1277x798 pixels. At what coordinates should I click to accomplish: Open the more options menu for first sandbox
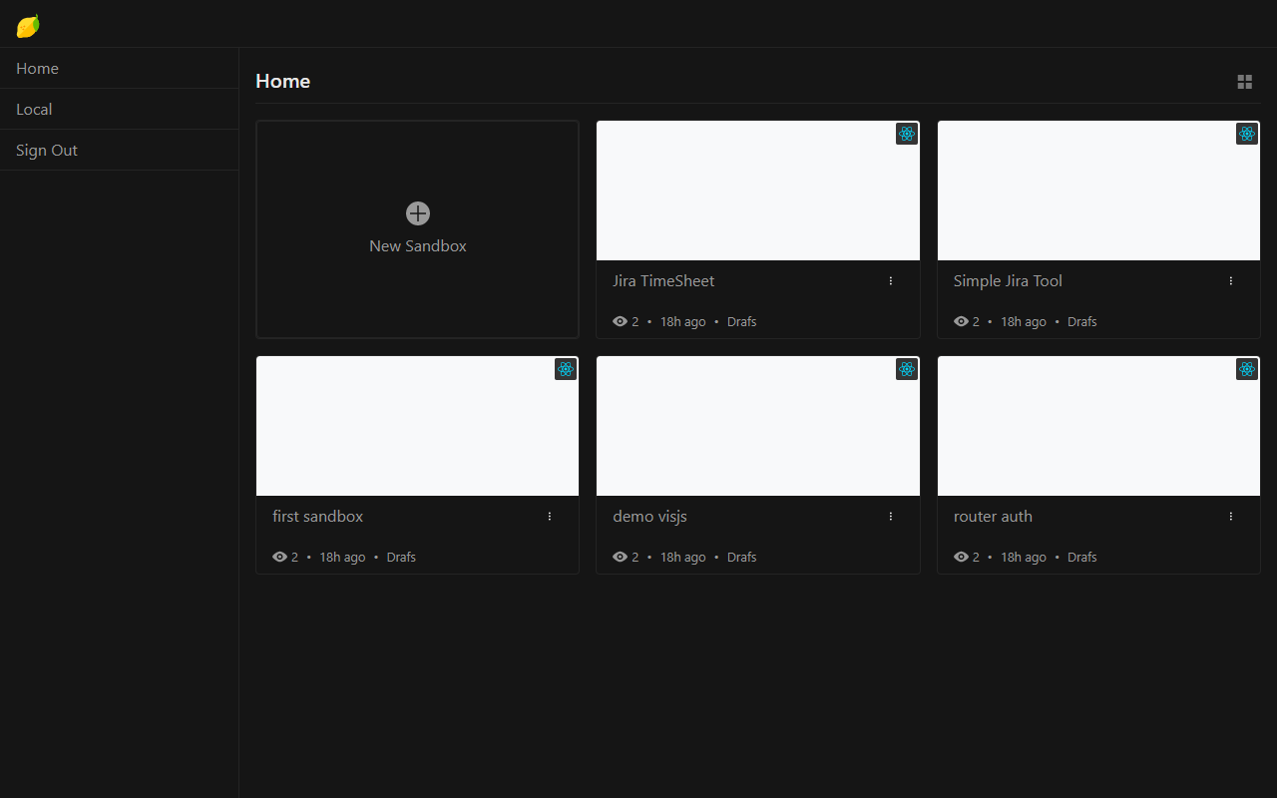tap(550, 517)
